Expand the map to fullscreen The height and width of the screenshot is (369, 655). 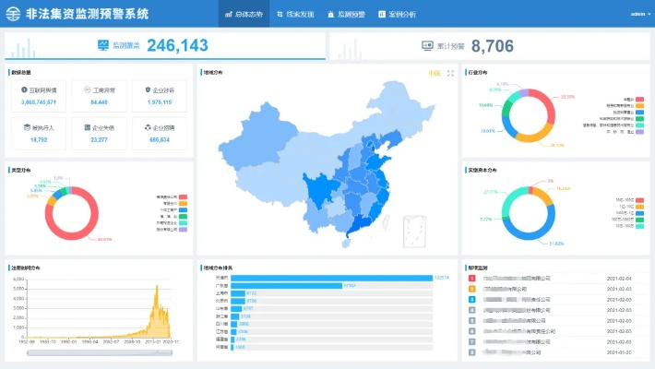450,73
